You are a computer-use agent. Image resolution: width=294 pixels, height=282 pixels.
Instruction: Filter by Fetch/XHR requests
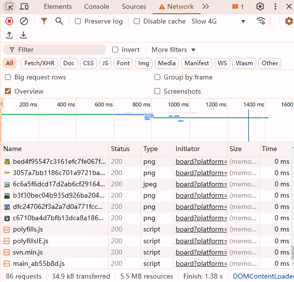pos(39,63)
